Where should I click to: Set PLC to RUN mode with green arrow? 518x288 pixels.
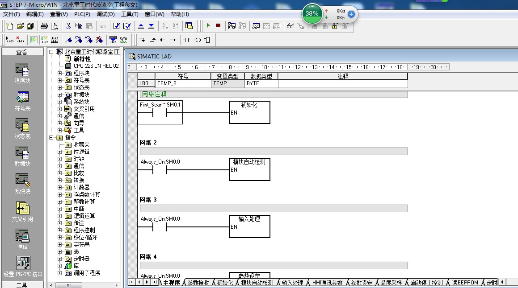[x=208, y=26]
